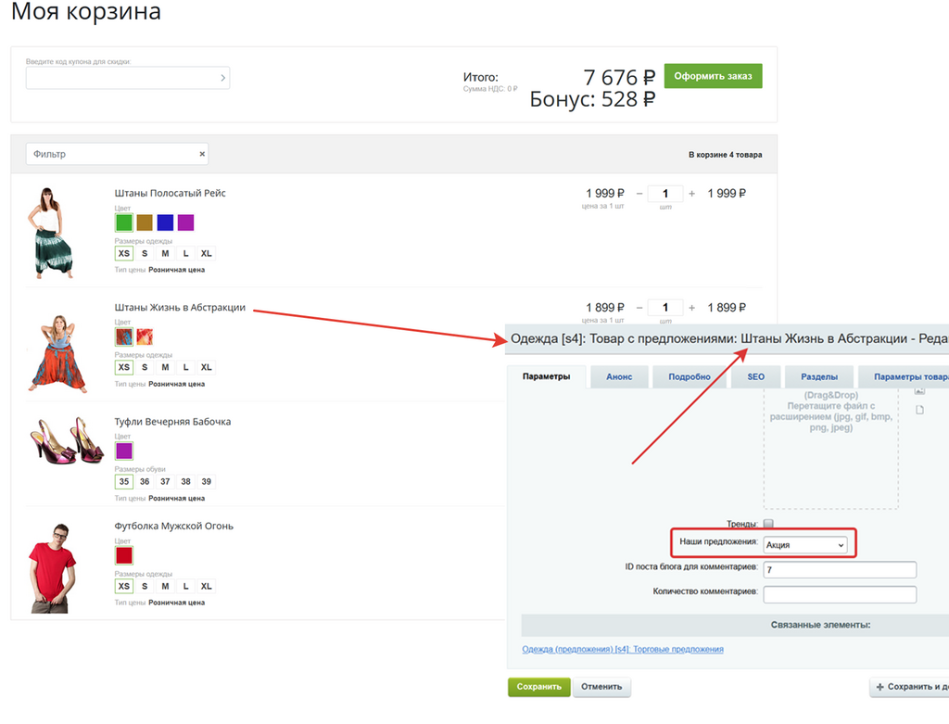Viewport: 949px width, 724px height.
Task: Clear the Фильтр field with the x icon
Action: (202, 154)
